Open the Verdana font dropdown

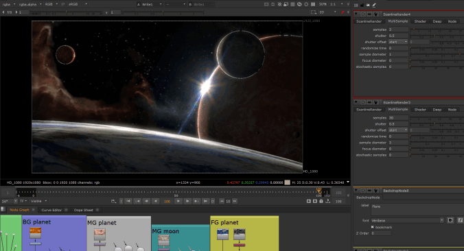407,220
